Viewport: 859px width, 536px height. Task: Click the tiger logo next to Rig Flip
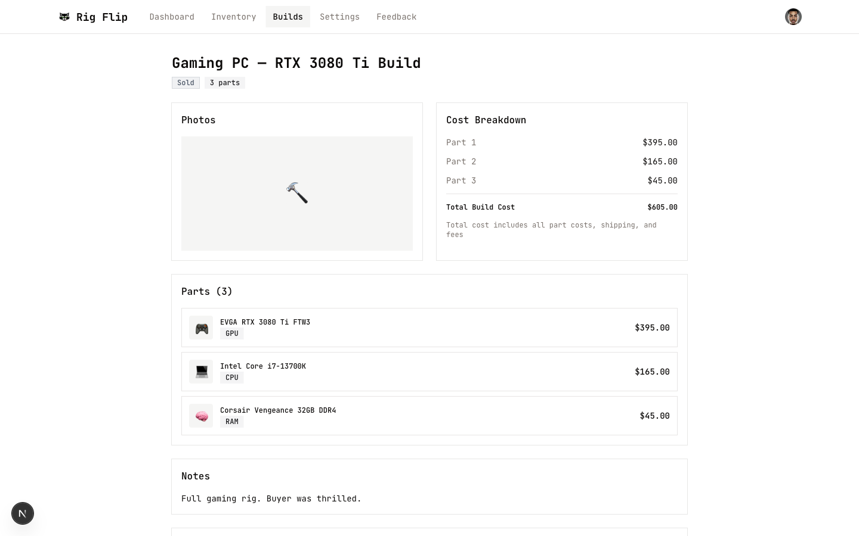point(64,17)
